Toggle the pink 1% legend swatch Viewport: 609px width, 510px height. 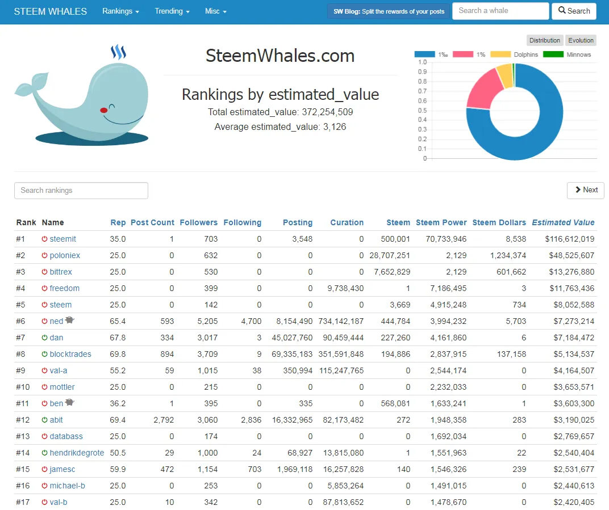point(462,54)
